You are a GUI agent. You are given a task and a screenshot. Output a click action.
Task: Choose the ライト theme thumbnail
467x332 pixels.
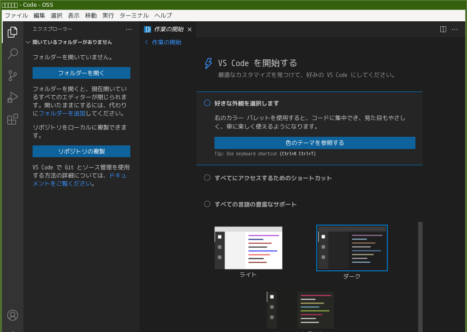click(x=248, y=248)
